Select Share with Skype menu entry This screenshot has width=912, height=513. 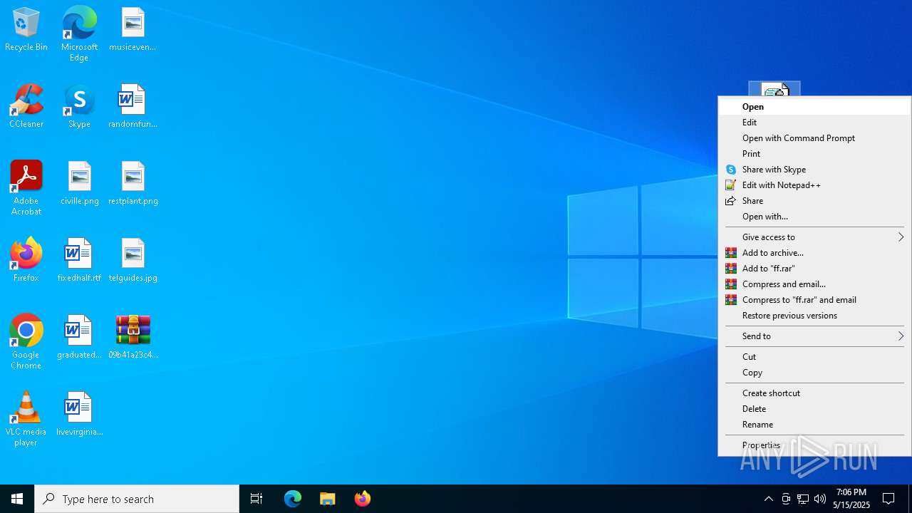pyautogui.click(x=814, y=170)
